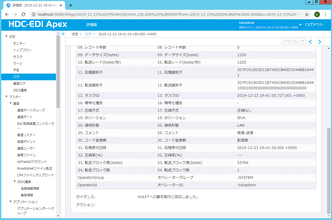This screenshot has height=220, width=332.
Task: Open BSC制御装置コントローラー item
Action: [36, 126]
